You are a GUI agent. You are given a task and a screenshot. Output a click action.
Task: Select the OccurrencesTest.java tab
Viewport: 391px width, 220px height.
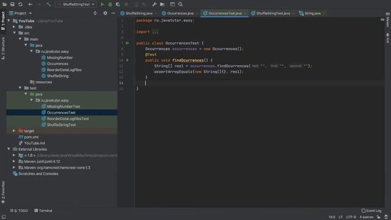[x=224, y=13]
